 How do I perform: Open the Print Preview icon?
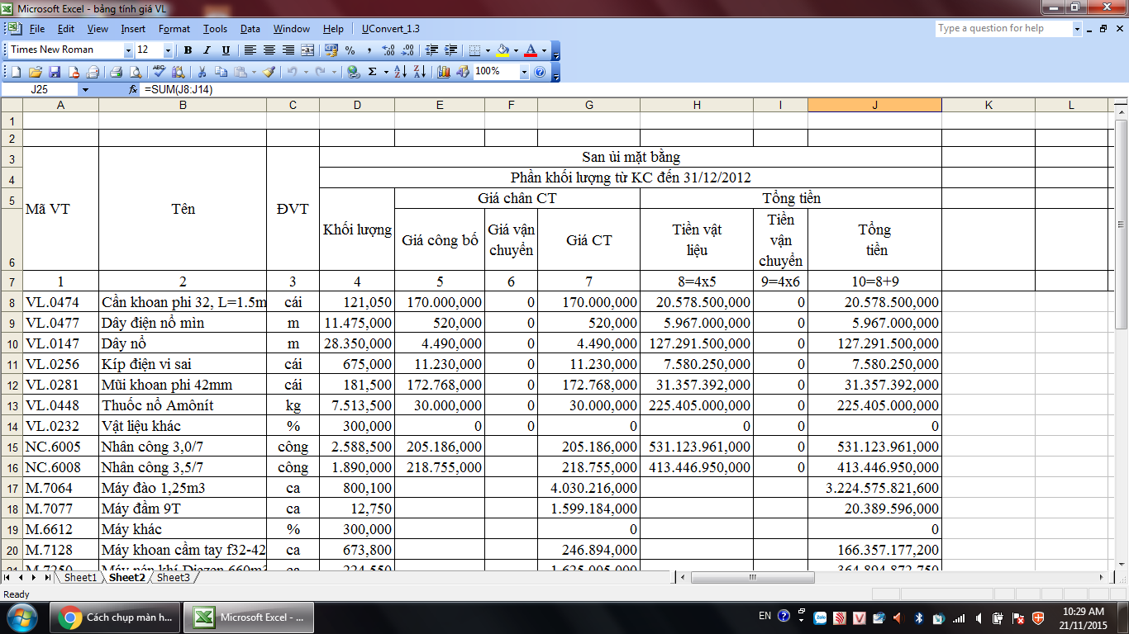(x=135, y=72)
